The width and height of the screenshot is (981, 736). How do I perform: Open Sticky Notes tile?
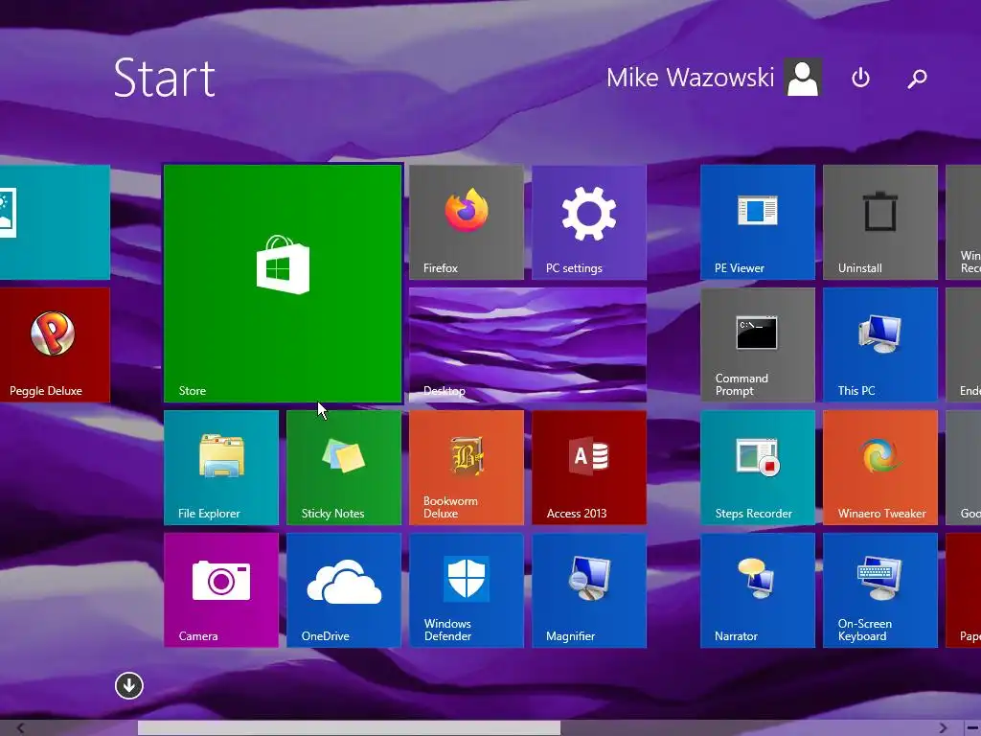(x=344, y=468)
